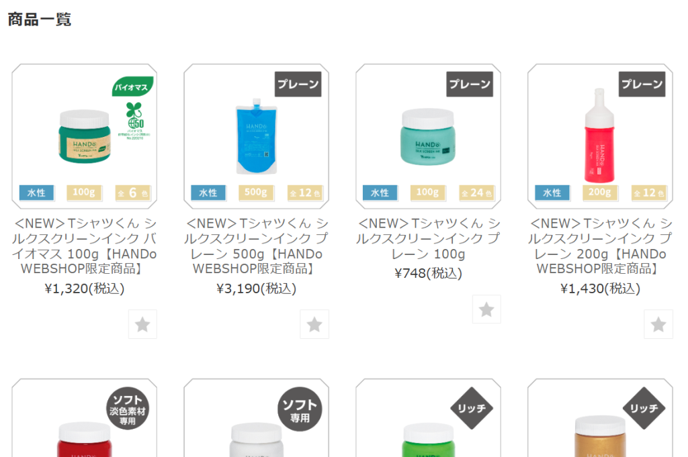
Task: Star the Plain 100g ink product
Action: (x=486, y=309)
